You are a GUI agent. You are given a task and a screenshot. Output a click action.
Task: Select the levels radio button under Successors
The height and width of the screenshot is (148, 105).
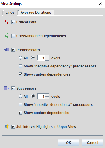(33, 96)
